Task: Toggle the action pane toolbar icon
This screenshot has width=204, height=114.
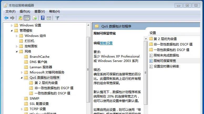Action: pos(49,18)
